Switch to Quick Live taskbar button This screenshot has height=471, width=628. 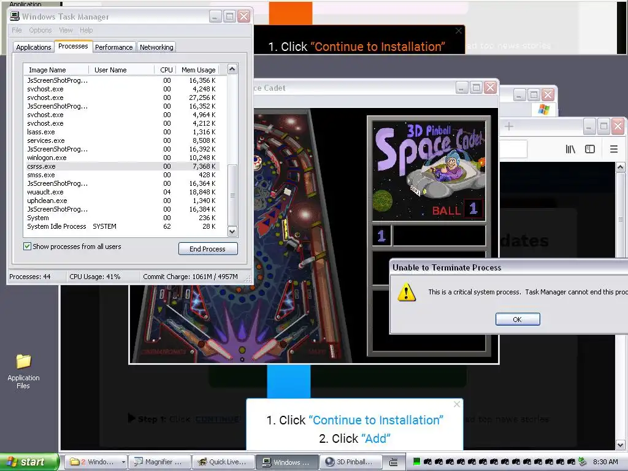tap(223, 462)
